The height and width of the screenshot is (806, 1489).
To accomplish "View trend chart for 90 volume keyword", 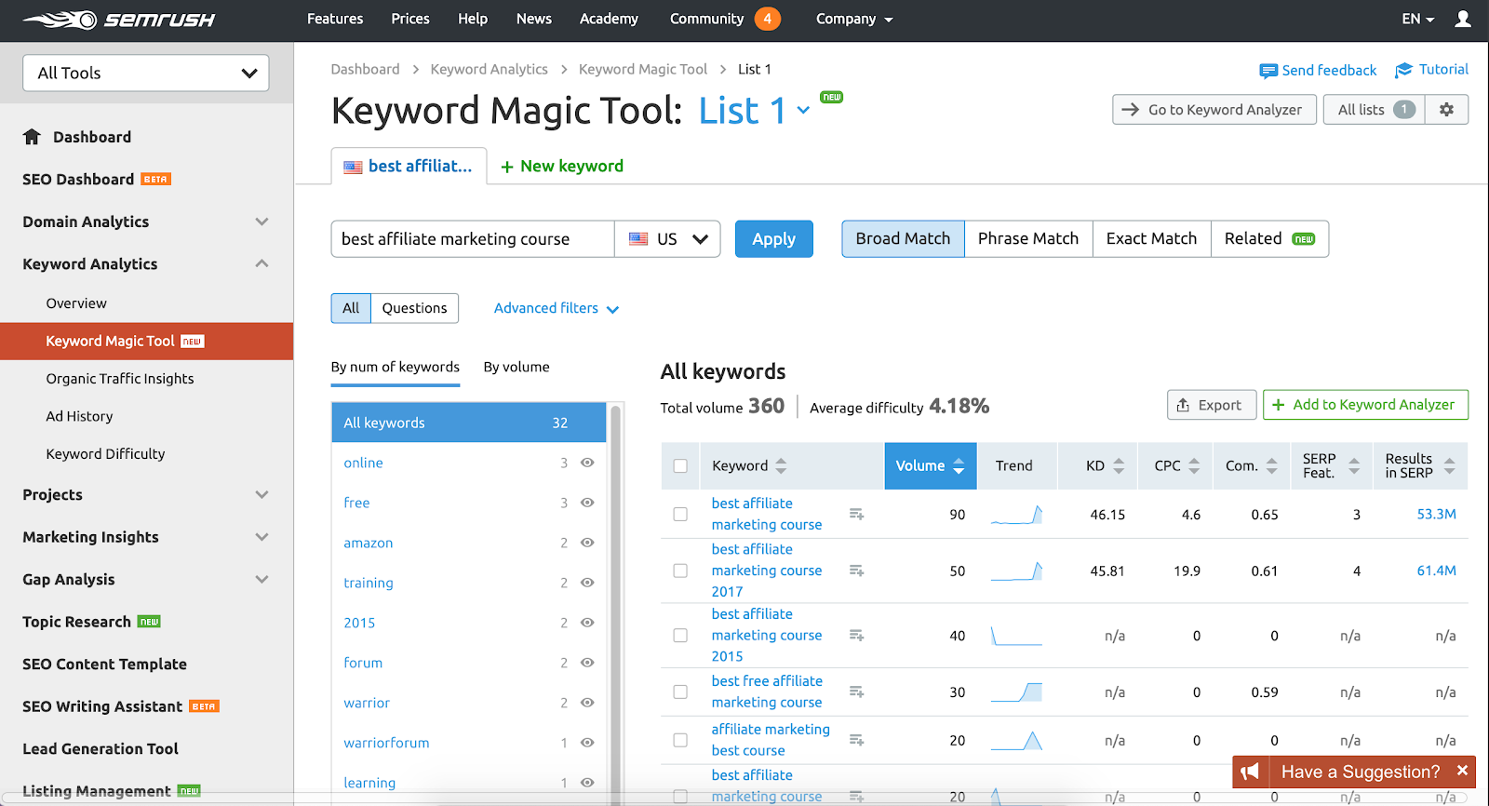I will point(1016,514).
